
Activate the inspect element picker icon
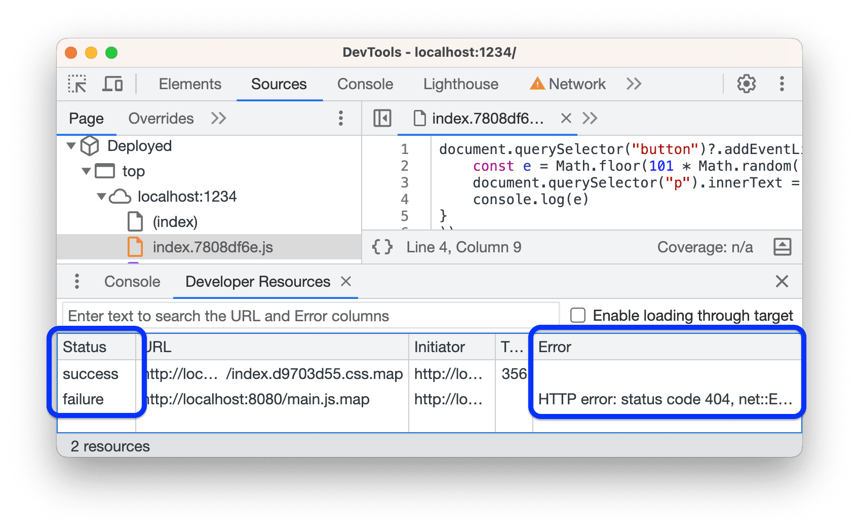77,84
